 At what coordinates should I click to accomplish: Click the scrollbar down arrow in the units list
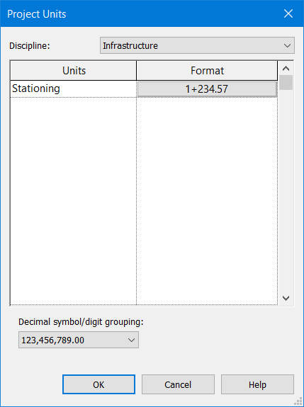[x=286, y=298]
